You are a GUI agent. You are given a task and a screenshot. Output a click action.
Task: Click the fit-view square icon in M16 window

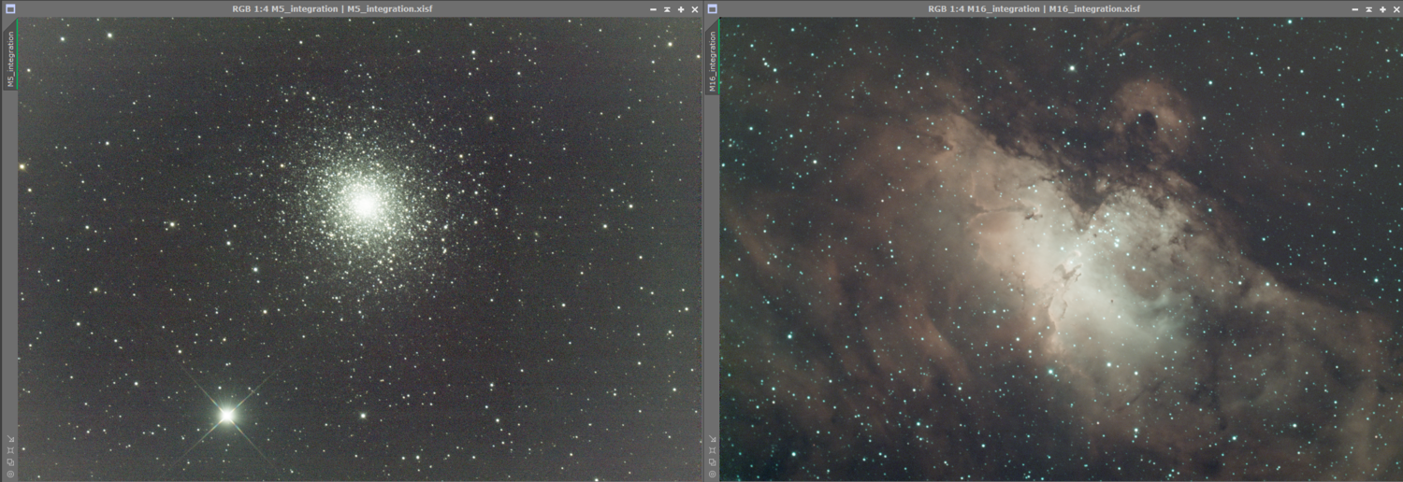tap(712, 450)
